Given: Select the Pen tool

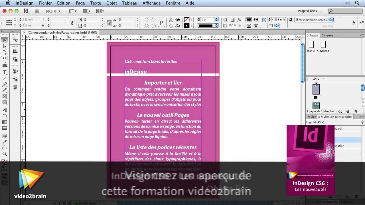Looking at the screenshot, I should click(5, 84).
